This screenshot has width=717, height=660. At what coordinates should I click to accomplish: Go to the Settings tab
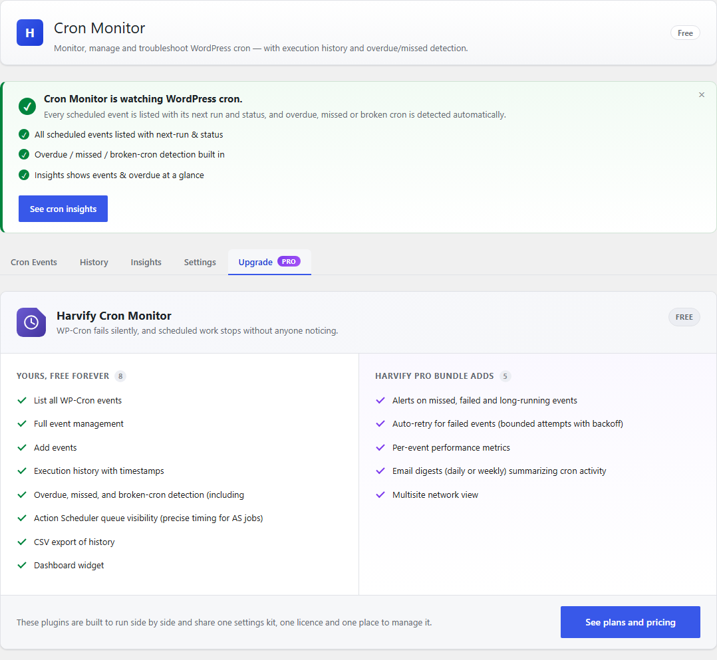(x=200, y=263)
